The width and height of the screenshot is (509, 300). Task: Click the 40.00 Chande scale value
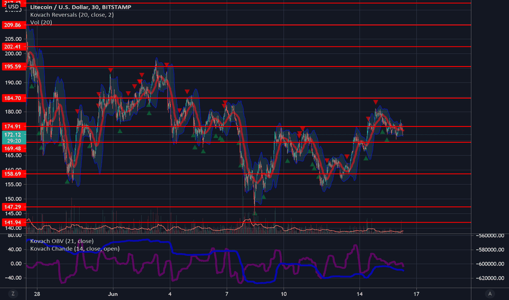pos(16,249)
